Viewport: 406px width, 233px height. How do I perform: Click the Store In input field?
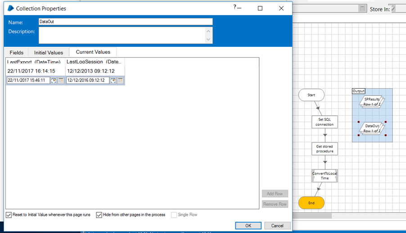[x=399, y=9]
